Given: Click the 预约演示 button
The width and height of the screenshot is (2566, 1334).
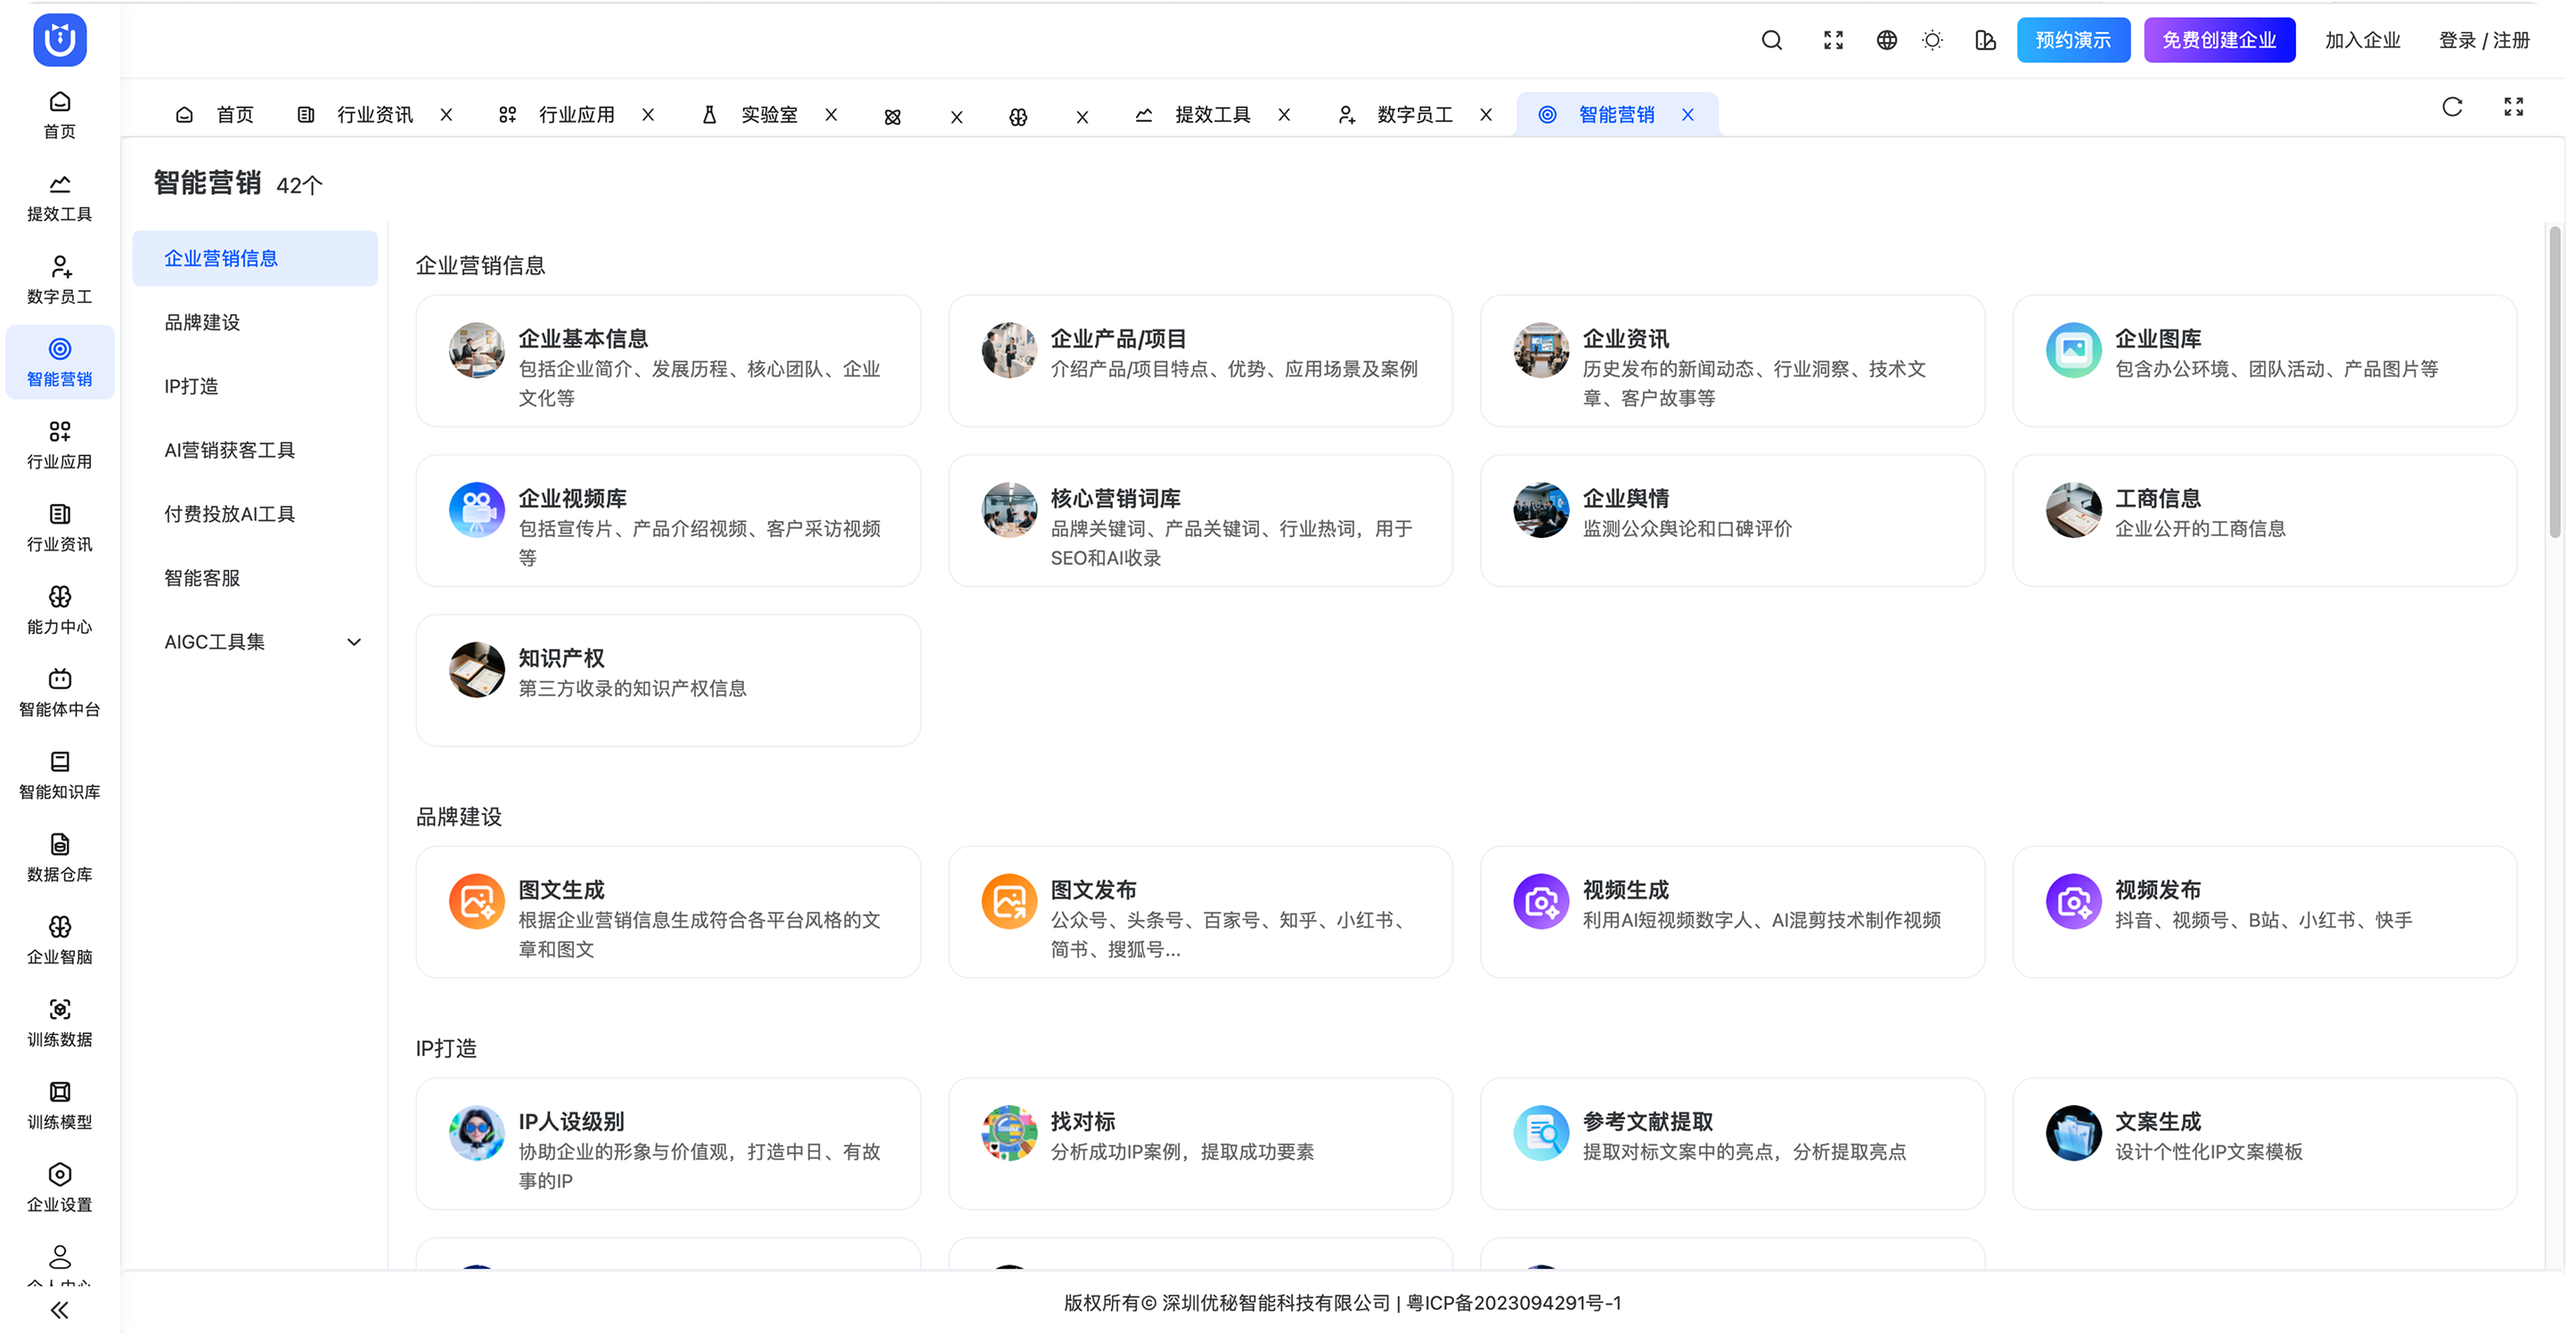Looking at the screenshot, I should point(2073,40).
